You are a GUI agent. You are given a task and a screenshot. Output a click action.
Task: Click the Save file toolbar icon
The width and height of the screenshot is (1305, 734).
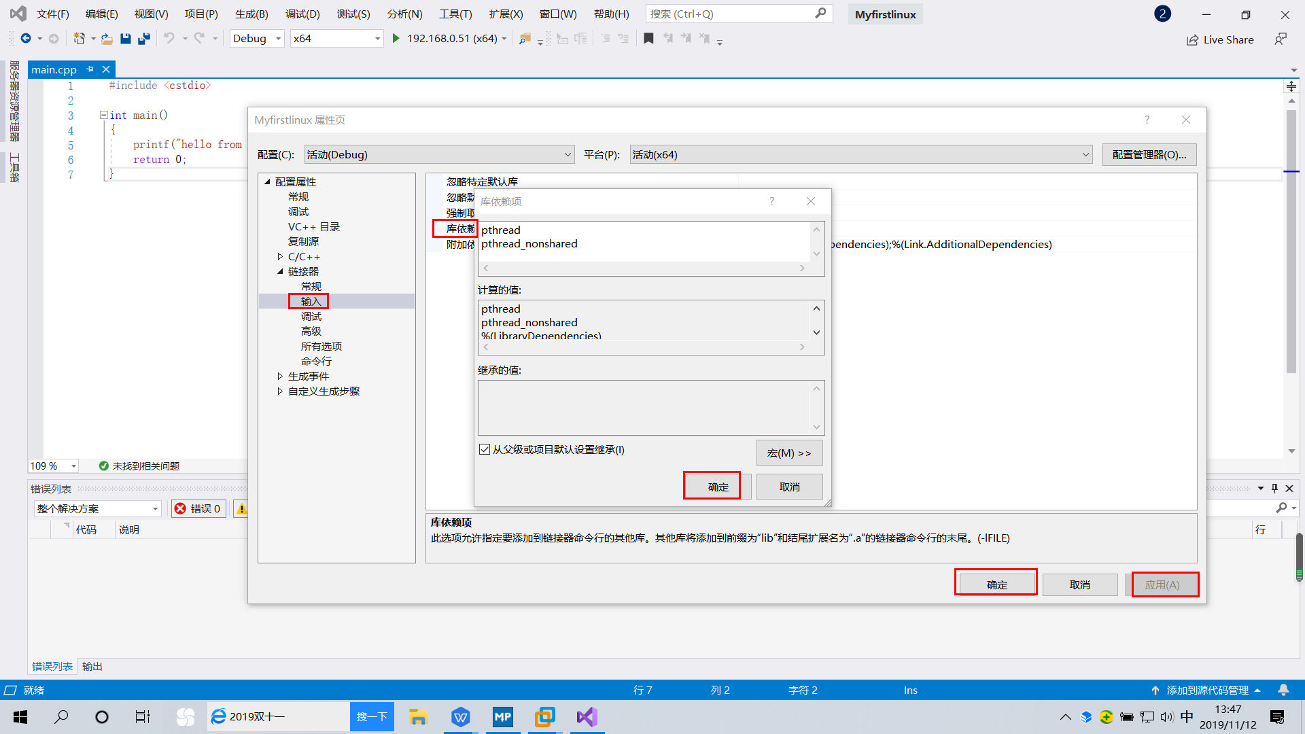pyautogui.click(x=126, y=39)
